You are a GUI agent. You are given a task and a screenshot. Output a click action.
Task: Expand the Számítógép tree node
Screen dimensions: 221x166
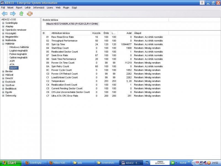3,23
